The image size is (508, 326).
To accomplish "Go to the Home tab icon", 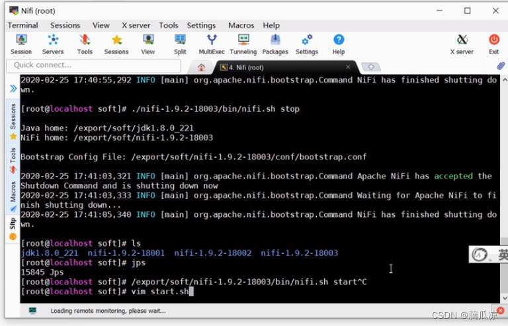I will pyautogui.click(x=201, y=67).
